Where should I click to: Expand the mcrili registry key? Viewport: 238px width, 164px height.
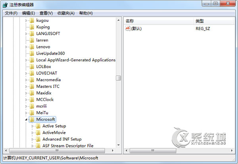point(26,106)
